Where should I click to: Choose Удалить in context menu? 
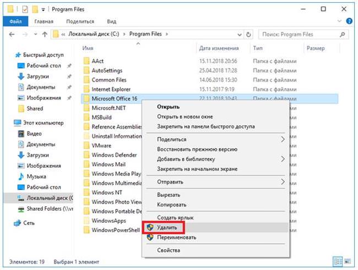pos(216,227)
